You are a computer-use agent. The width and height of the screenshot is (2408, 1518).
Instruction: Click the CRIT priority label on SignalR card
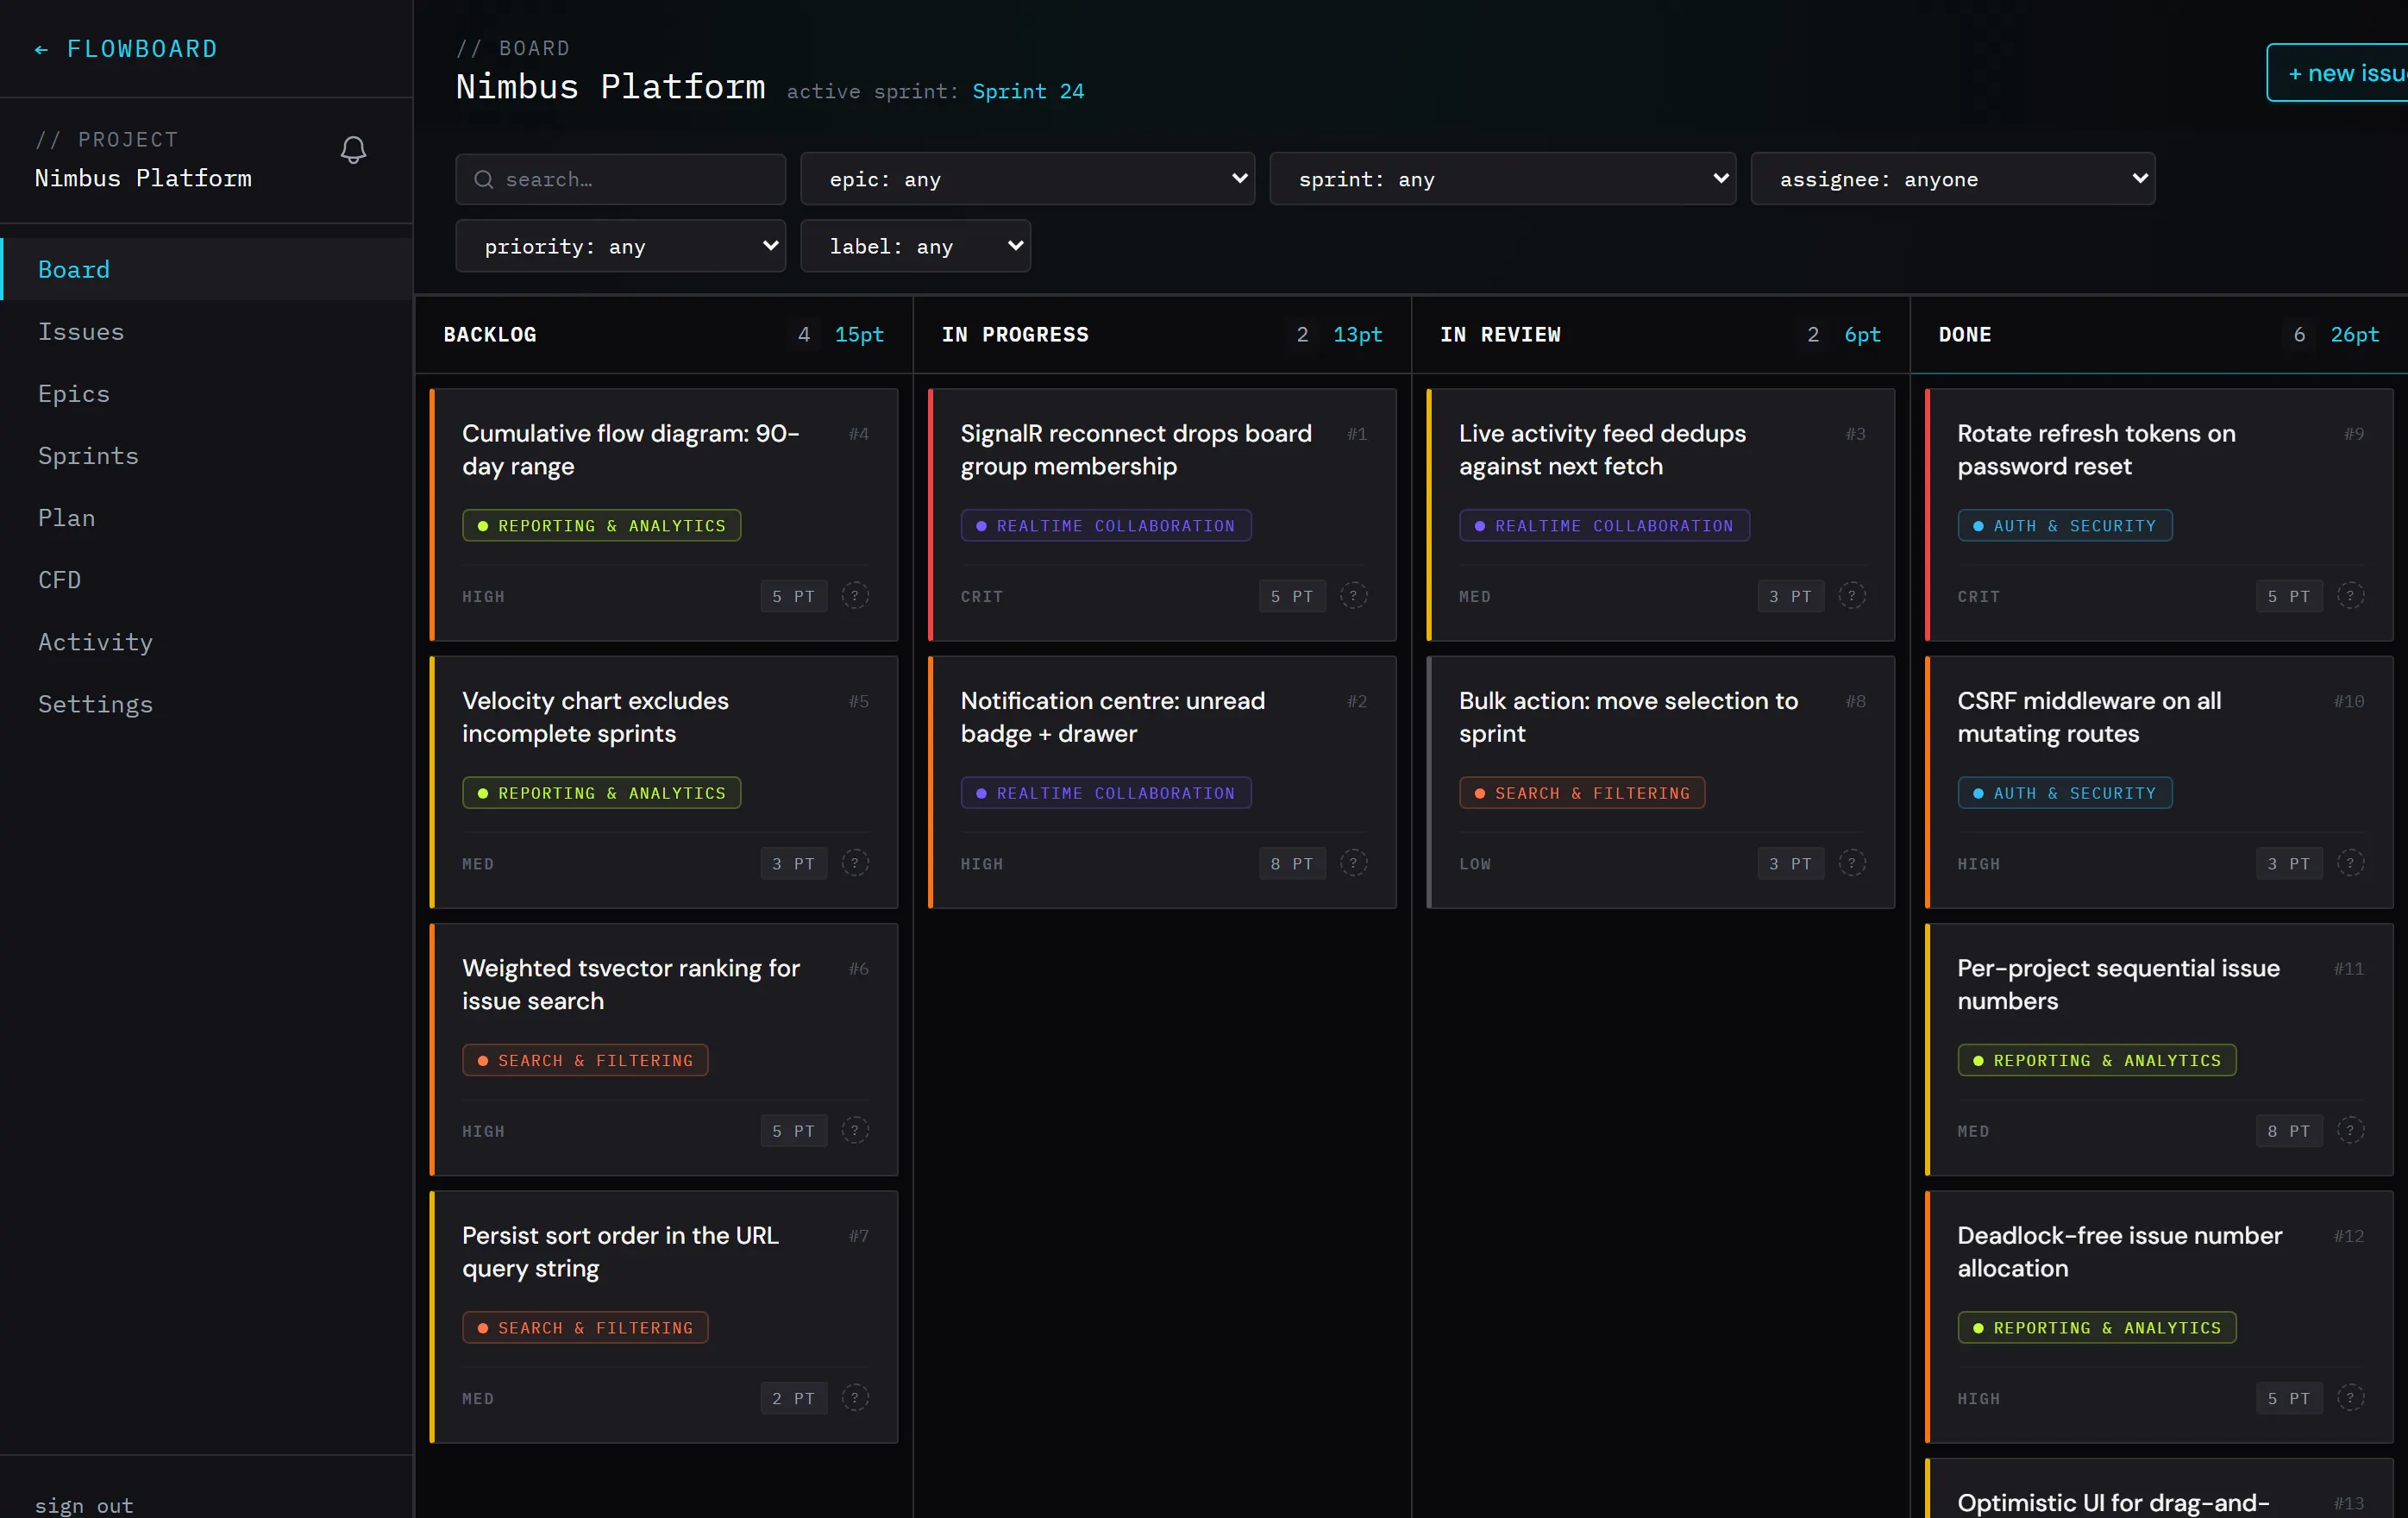click(982, 596)
